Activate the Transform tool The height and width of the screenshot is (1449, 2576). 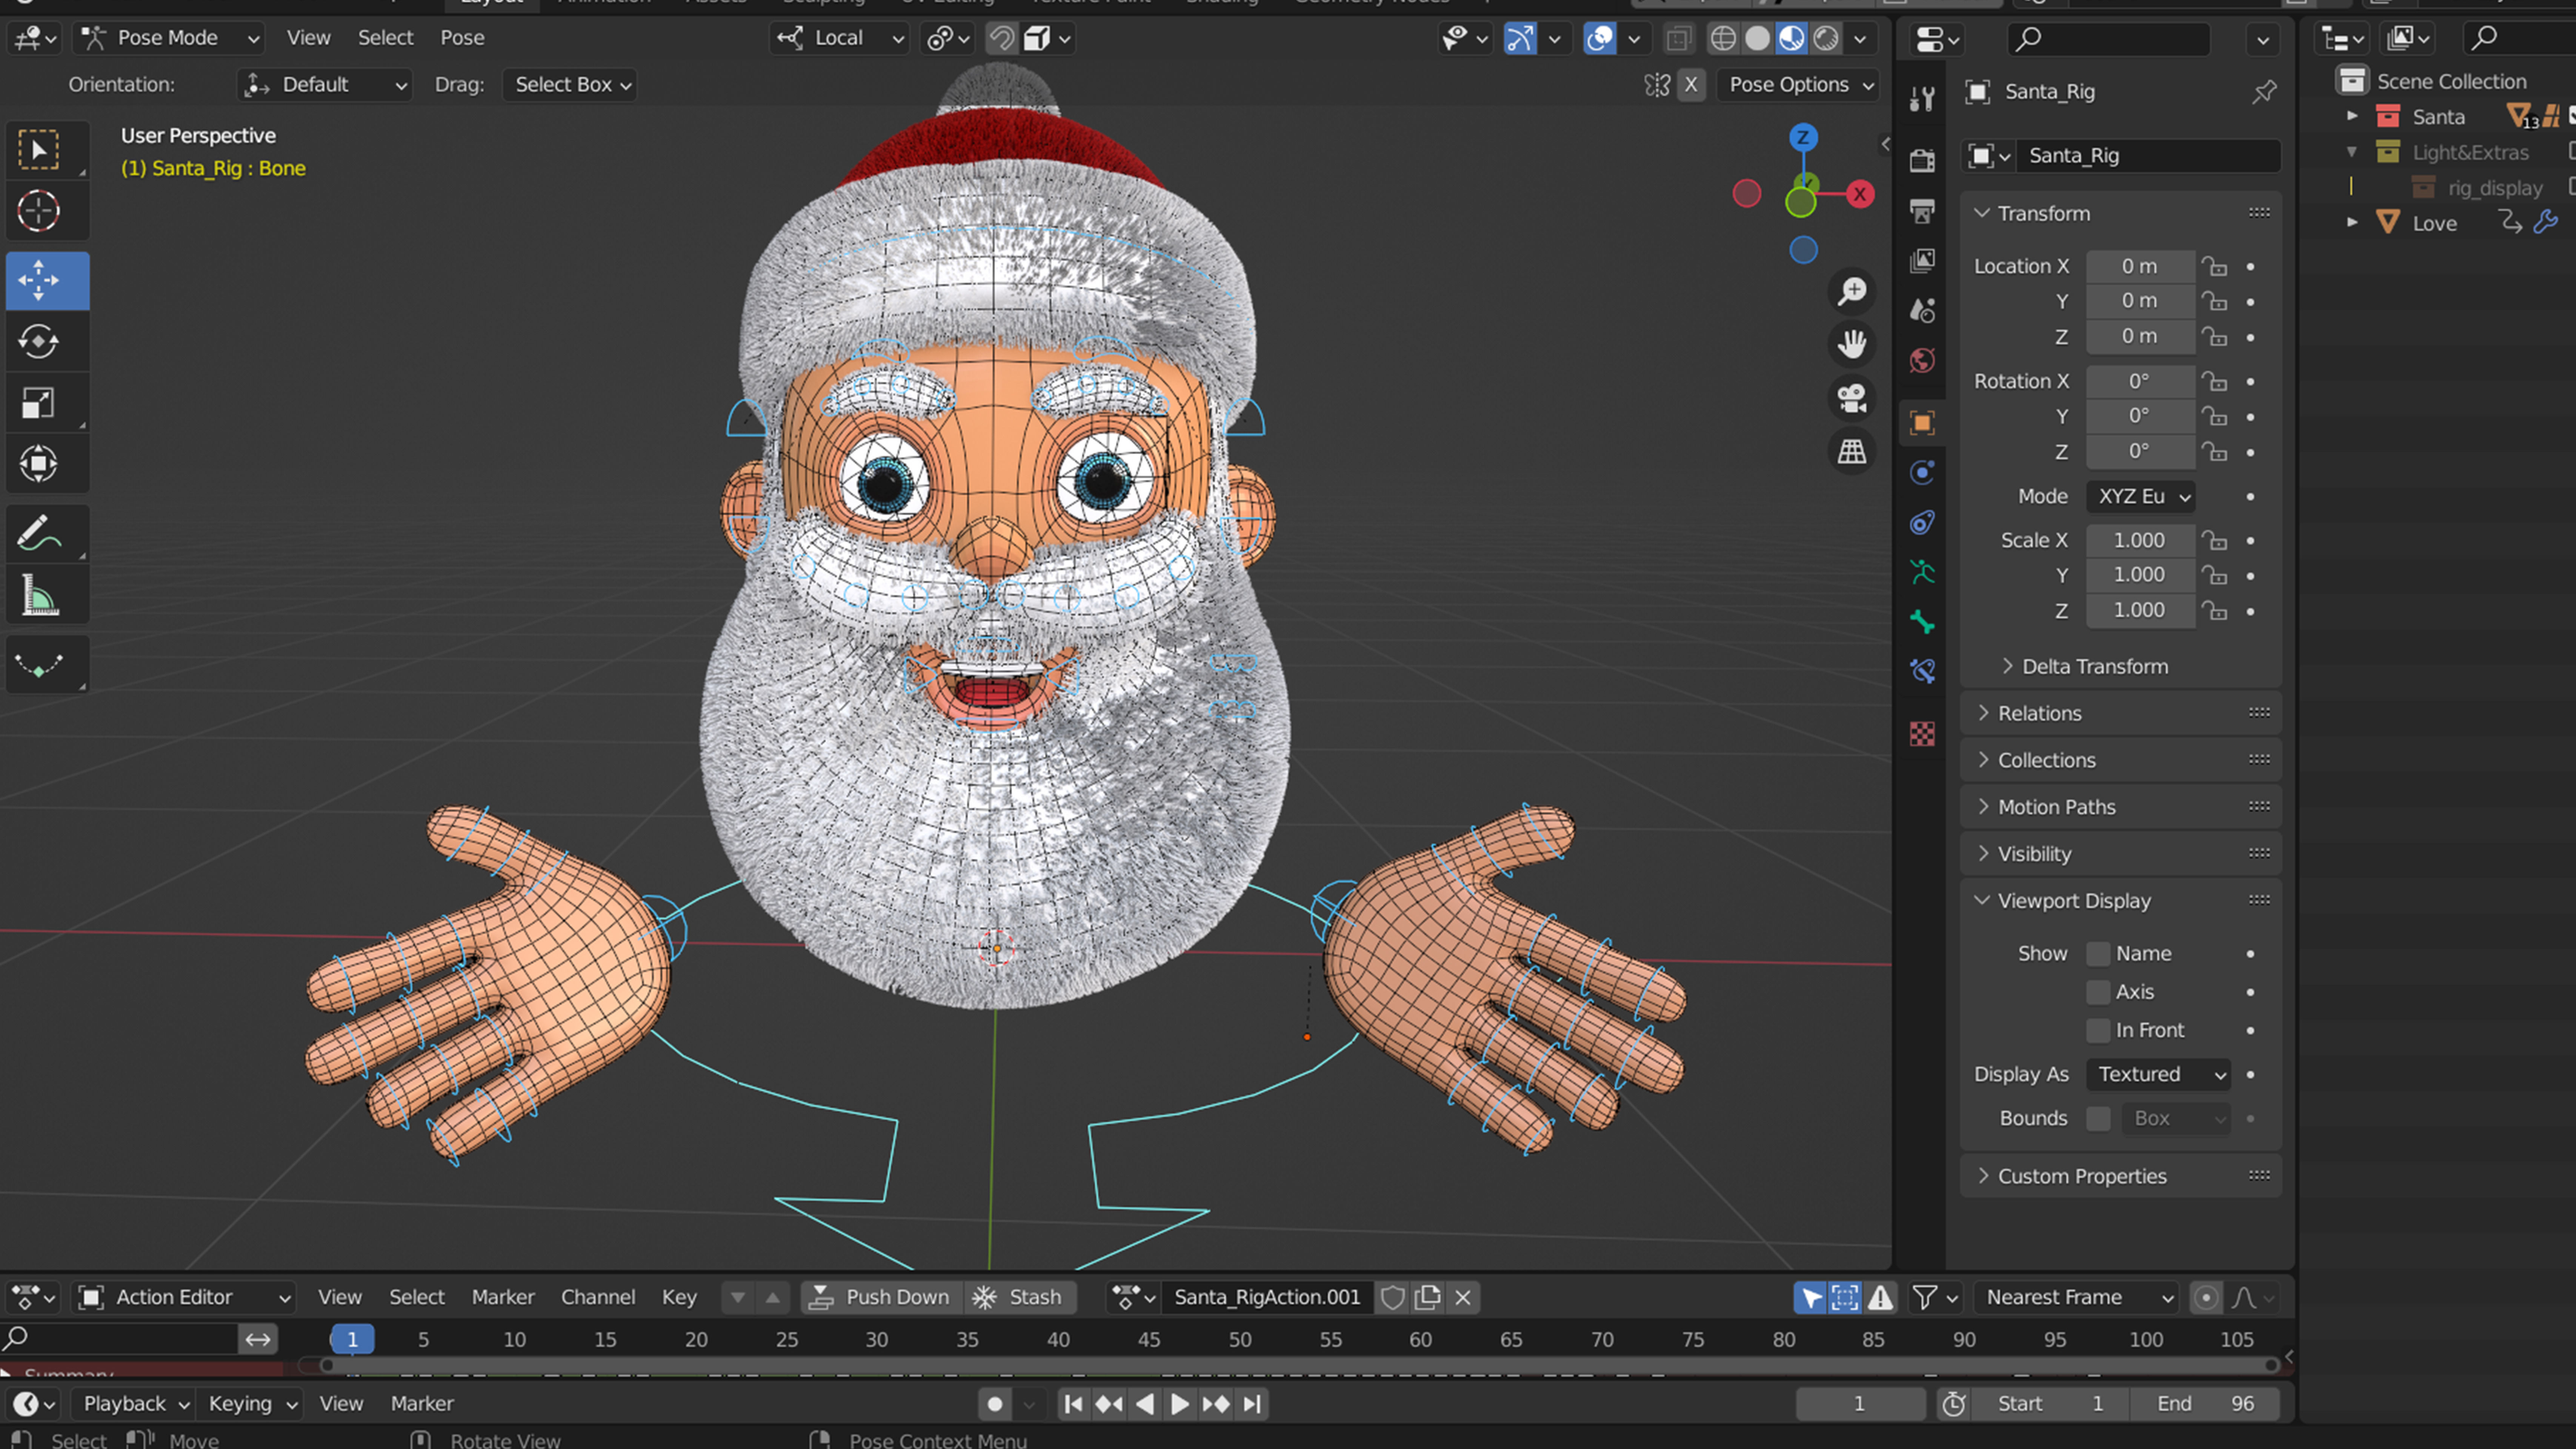[x=39, y=464]
